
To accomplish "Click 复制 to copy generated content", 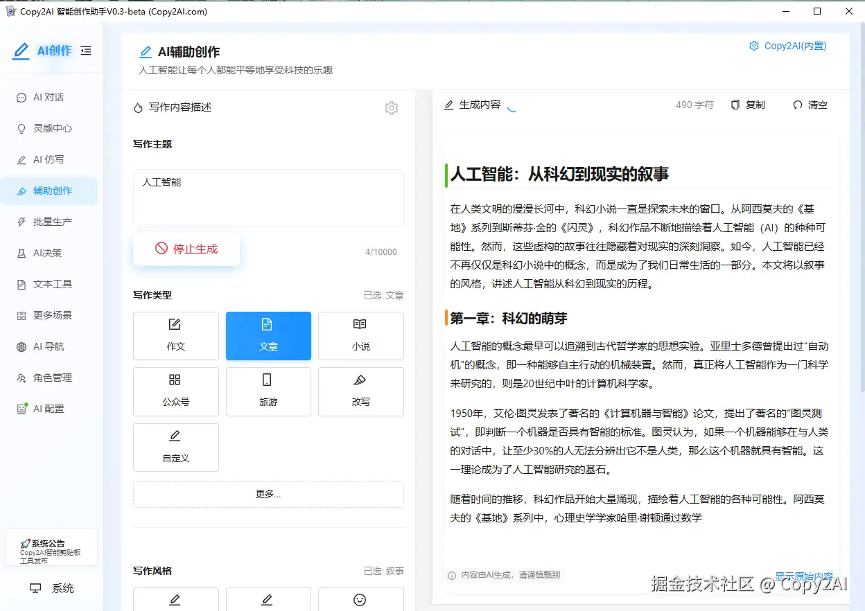I will click(x=748, y=105).
